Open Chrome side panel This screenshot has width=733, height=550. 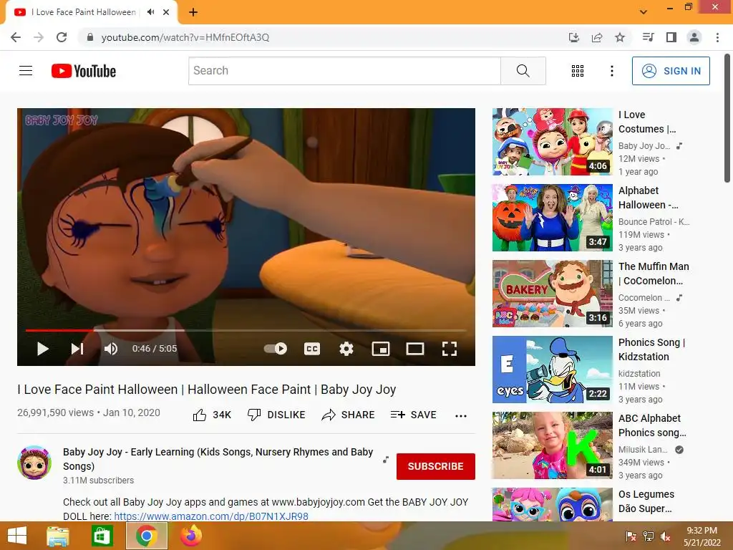click(x=671, y=37)
